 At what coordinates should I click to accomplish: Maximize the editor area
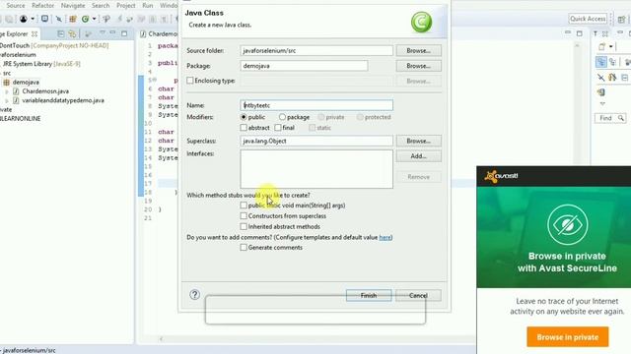580,33
